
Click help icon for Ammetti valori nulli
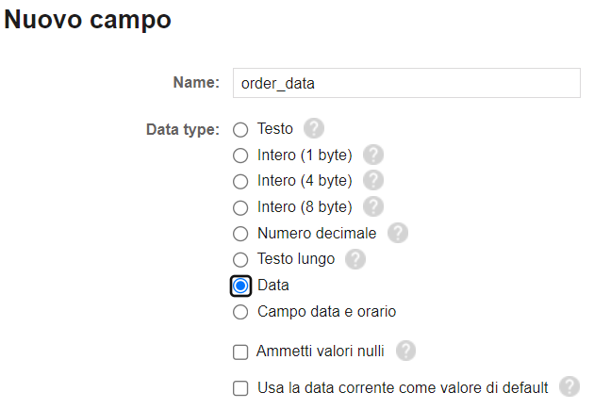pyautogui.click(x=405, y=352)
